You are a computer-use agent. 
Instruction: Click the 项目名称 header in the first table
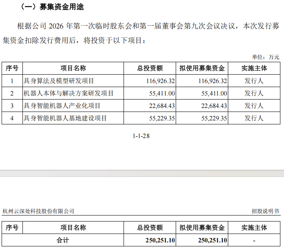[73, 68]
